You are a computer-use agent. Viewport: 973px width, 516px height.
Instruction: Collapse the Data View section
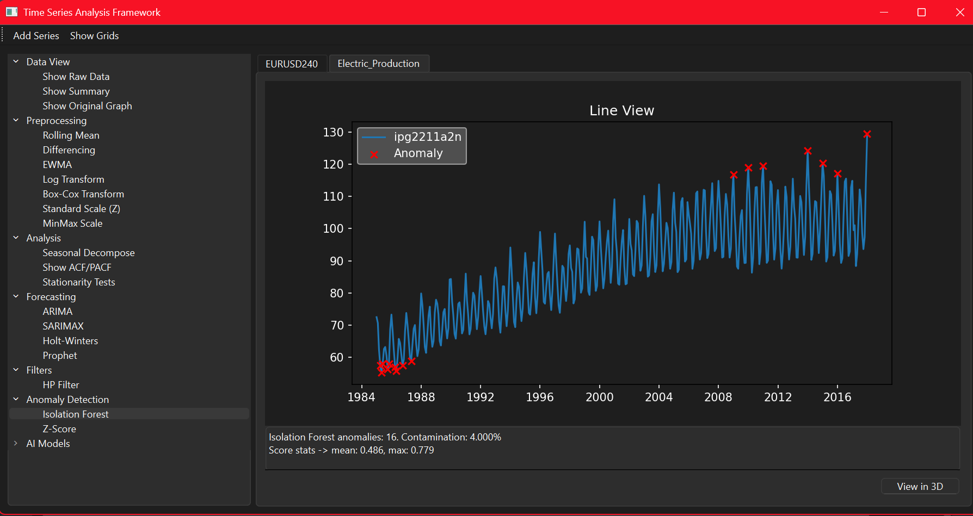coord(15,61)
